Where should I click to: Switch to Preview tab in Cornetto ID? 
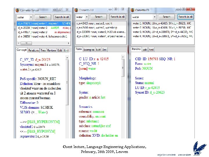click(136, 49)
